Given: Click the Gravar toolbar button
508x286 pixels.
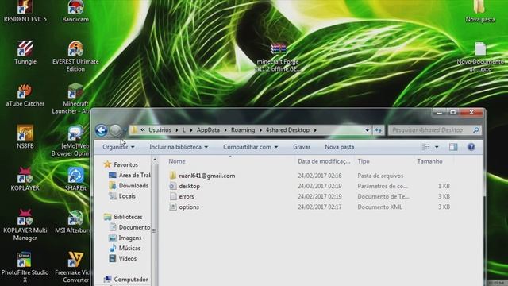Looking at the screenshot, I should click(302, 147).
